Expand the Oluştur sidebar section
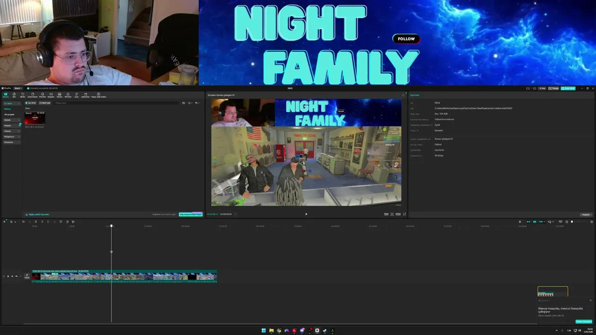 [x=12, y=126]
